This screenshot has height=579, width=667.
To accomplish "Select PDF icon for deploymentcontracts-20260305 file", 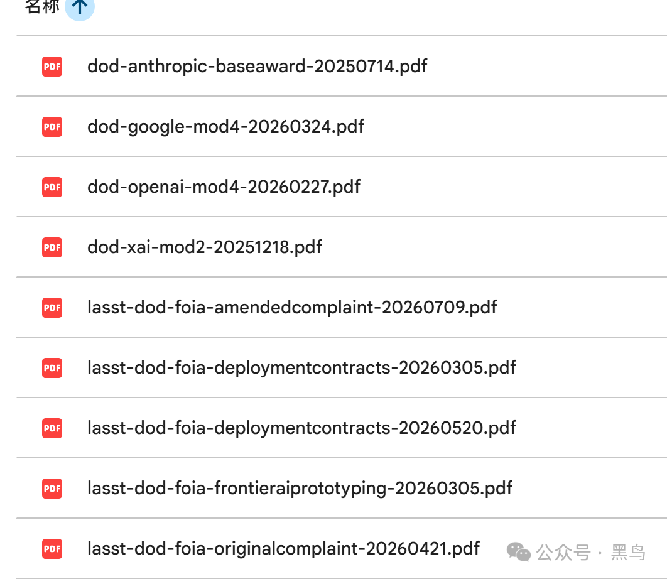I will coord(52,368).
